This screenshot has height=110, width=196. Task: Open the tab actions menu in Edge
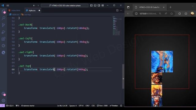(128, 7)
